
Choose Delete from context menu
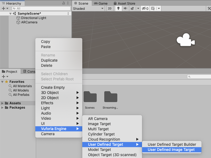point(59,65)
